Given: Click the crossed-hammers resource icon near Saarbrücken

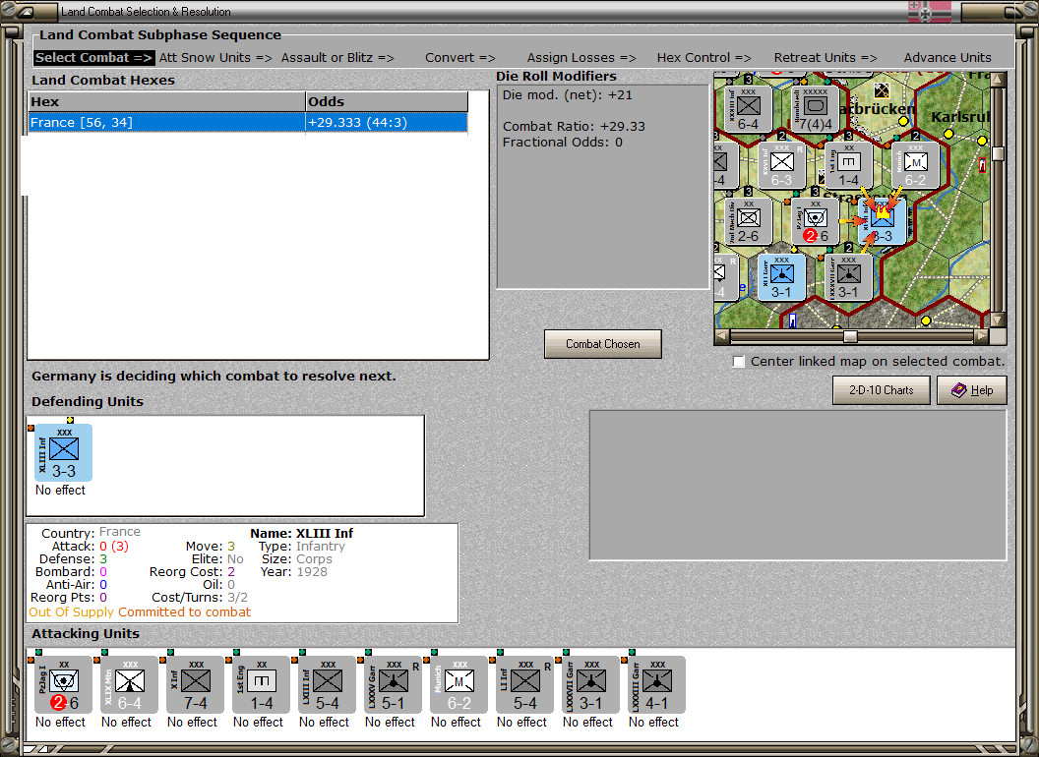Looking at the screenshot, I should (x=882, y=90).
